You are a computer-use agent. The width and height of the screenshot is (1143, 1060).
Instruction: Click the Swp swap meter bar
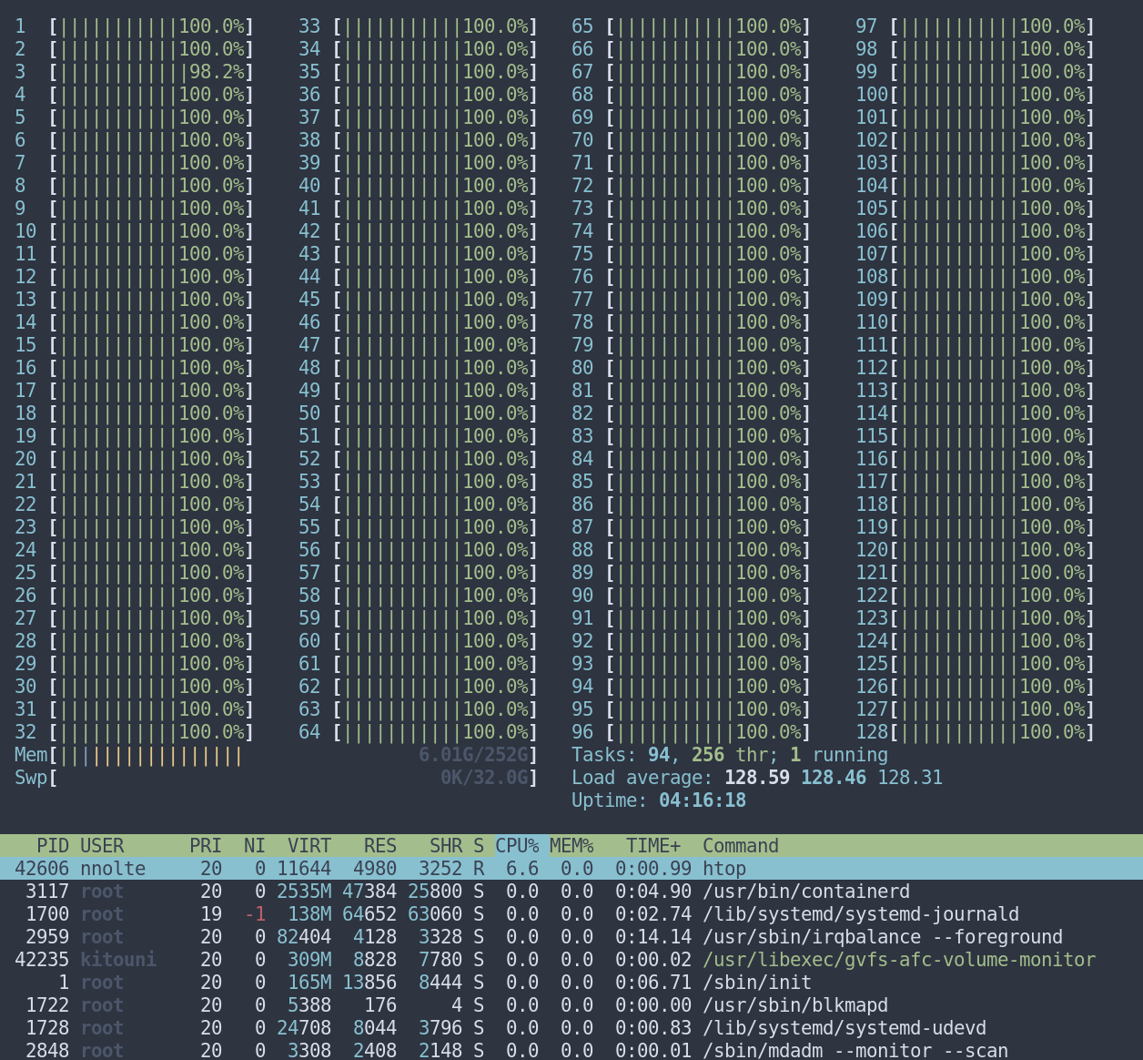pos(273,777)
